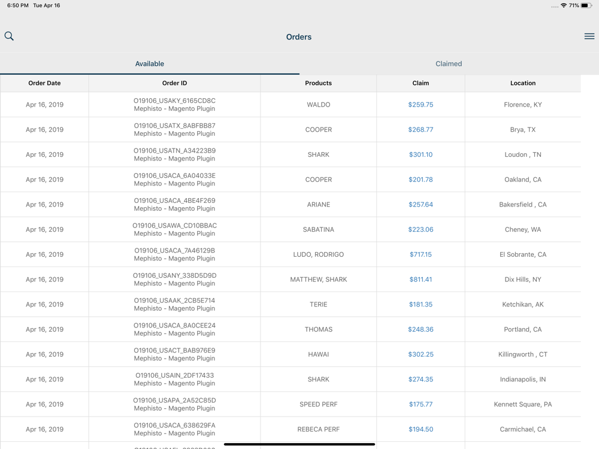Click the REBECA PERF product cell

point(319,429)
